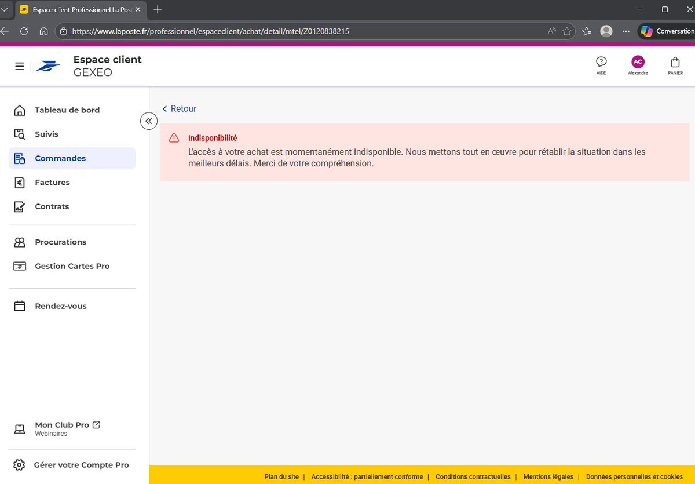
Task: Open Mon Club Pro webinars
Action: [61, 424]
